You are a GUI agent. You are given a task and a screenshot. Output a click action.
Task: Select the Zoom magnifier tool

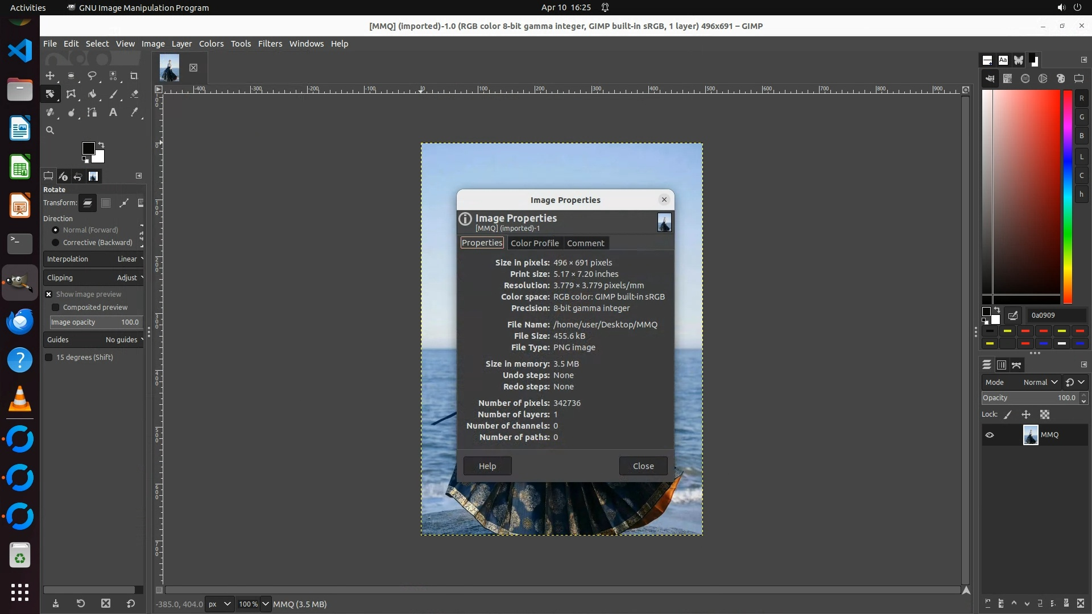click(x=50, y=130)
